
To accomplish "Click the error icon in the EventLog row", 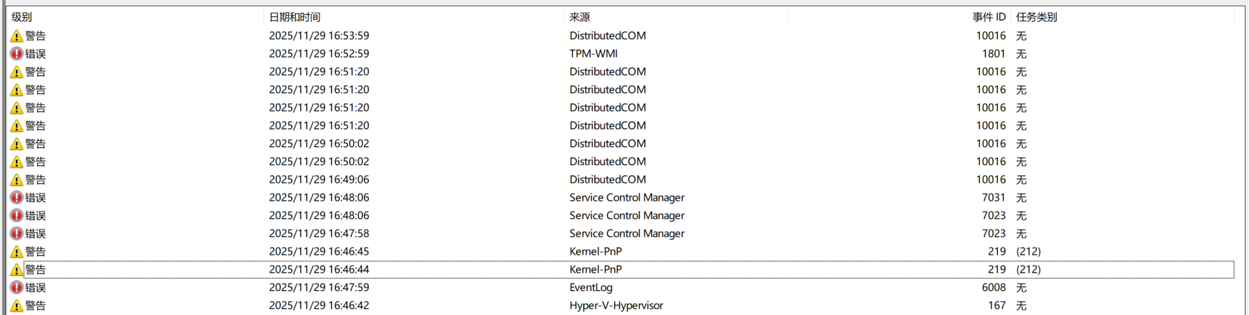I will tap(16, 288).
